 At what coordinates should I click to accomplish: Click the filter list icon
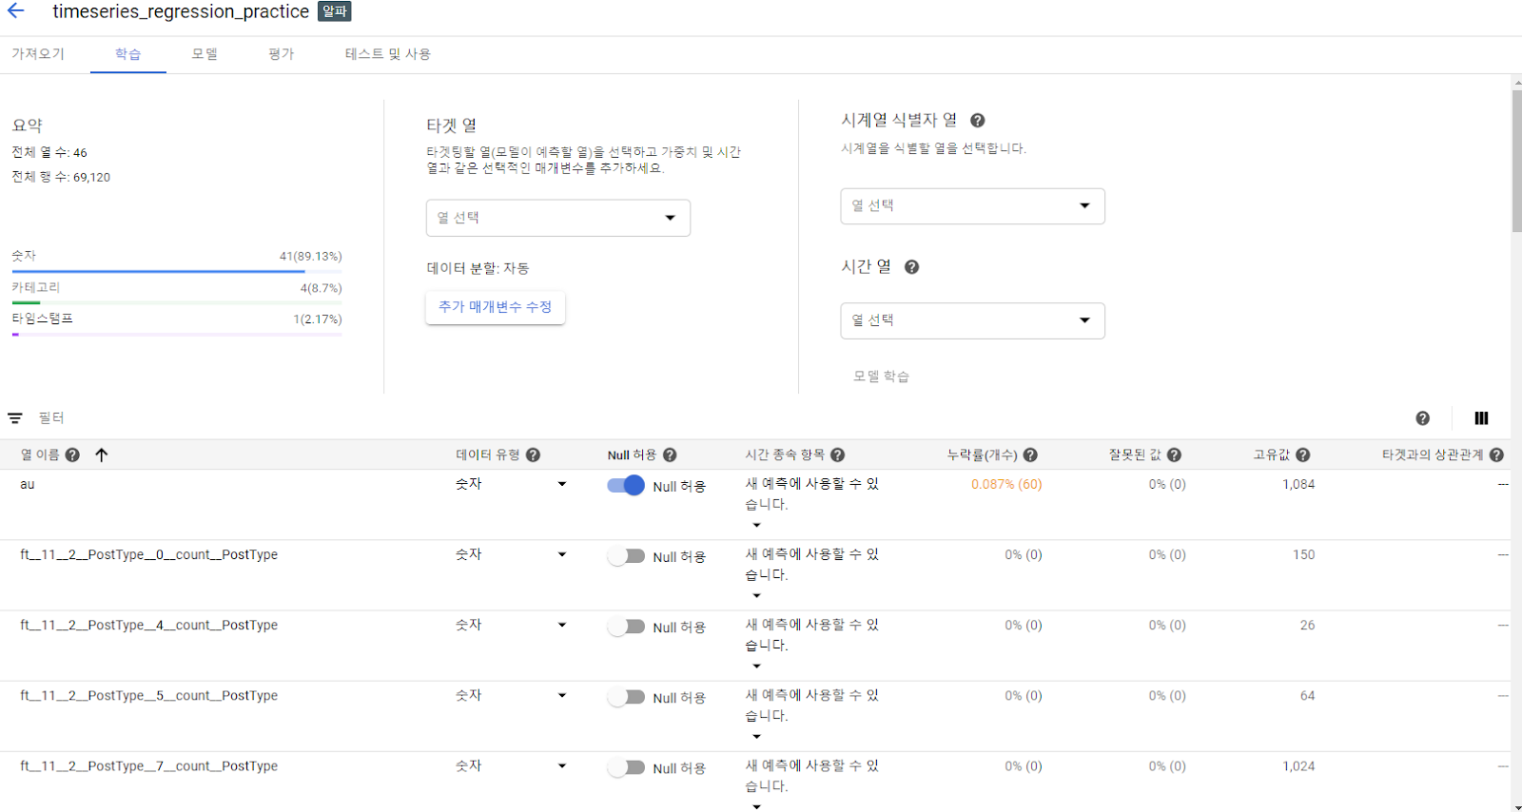coord(15,418)
